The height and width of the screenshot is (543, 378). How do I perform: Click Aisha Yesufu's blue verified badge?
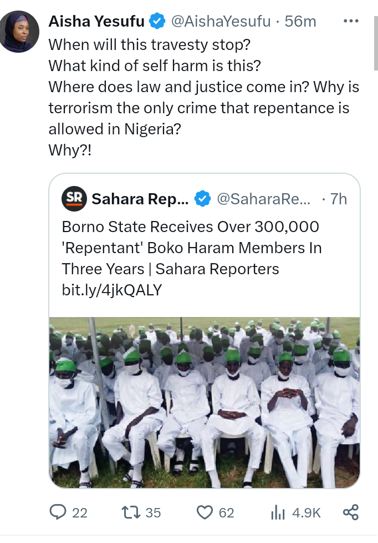(159, 22)
